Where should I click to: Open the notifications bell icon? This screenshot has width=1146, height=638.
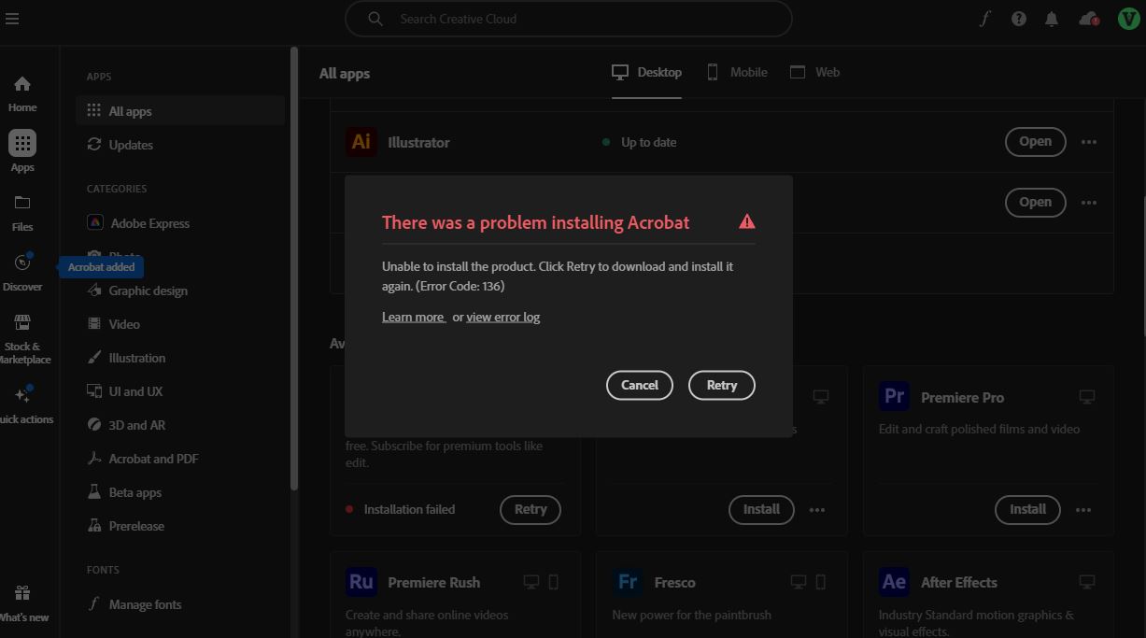pyautogui.click(x=1052, y=19)
